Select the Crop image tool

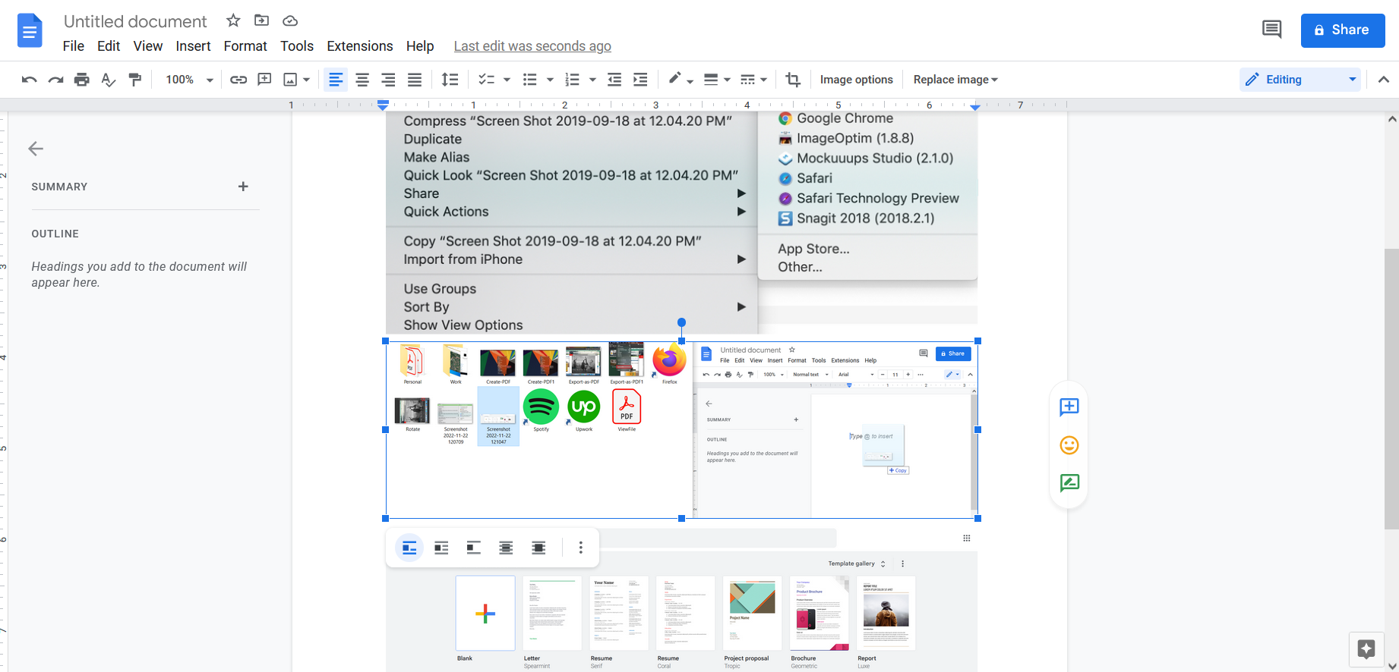793,80
